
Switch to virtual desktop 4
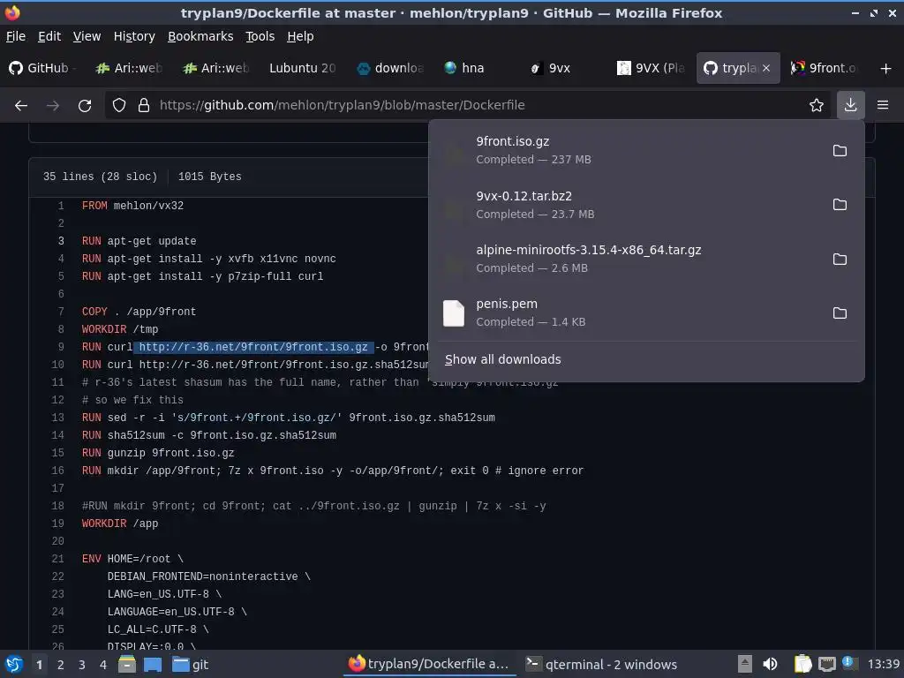tap(103, 665)
